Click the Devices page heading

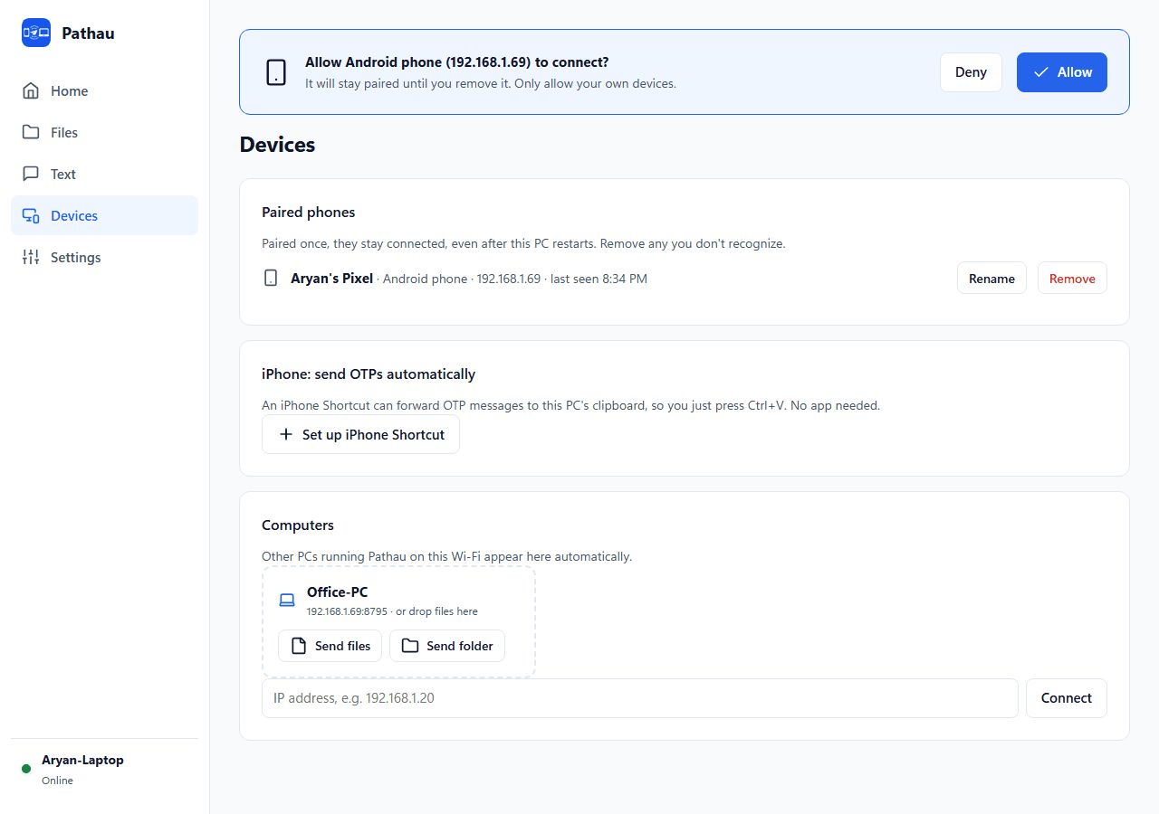point(277,145)
